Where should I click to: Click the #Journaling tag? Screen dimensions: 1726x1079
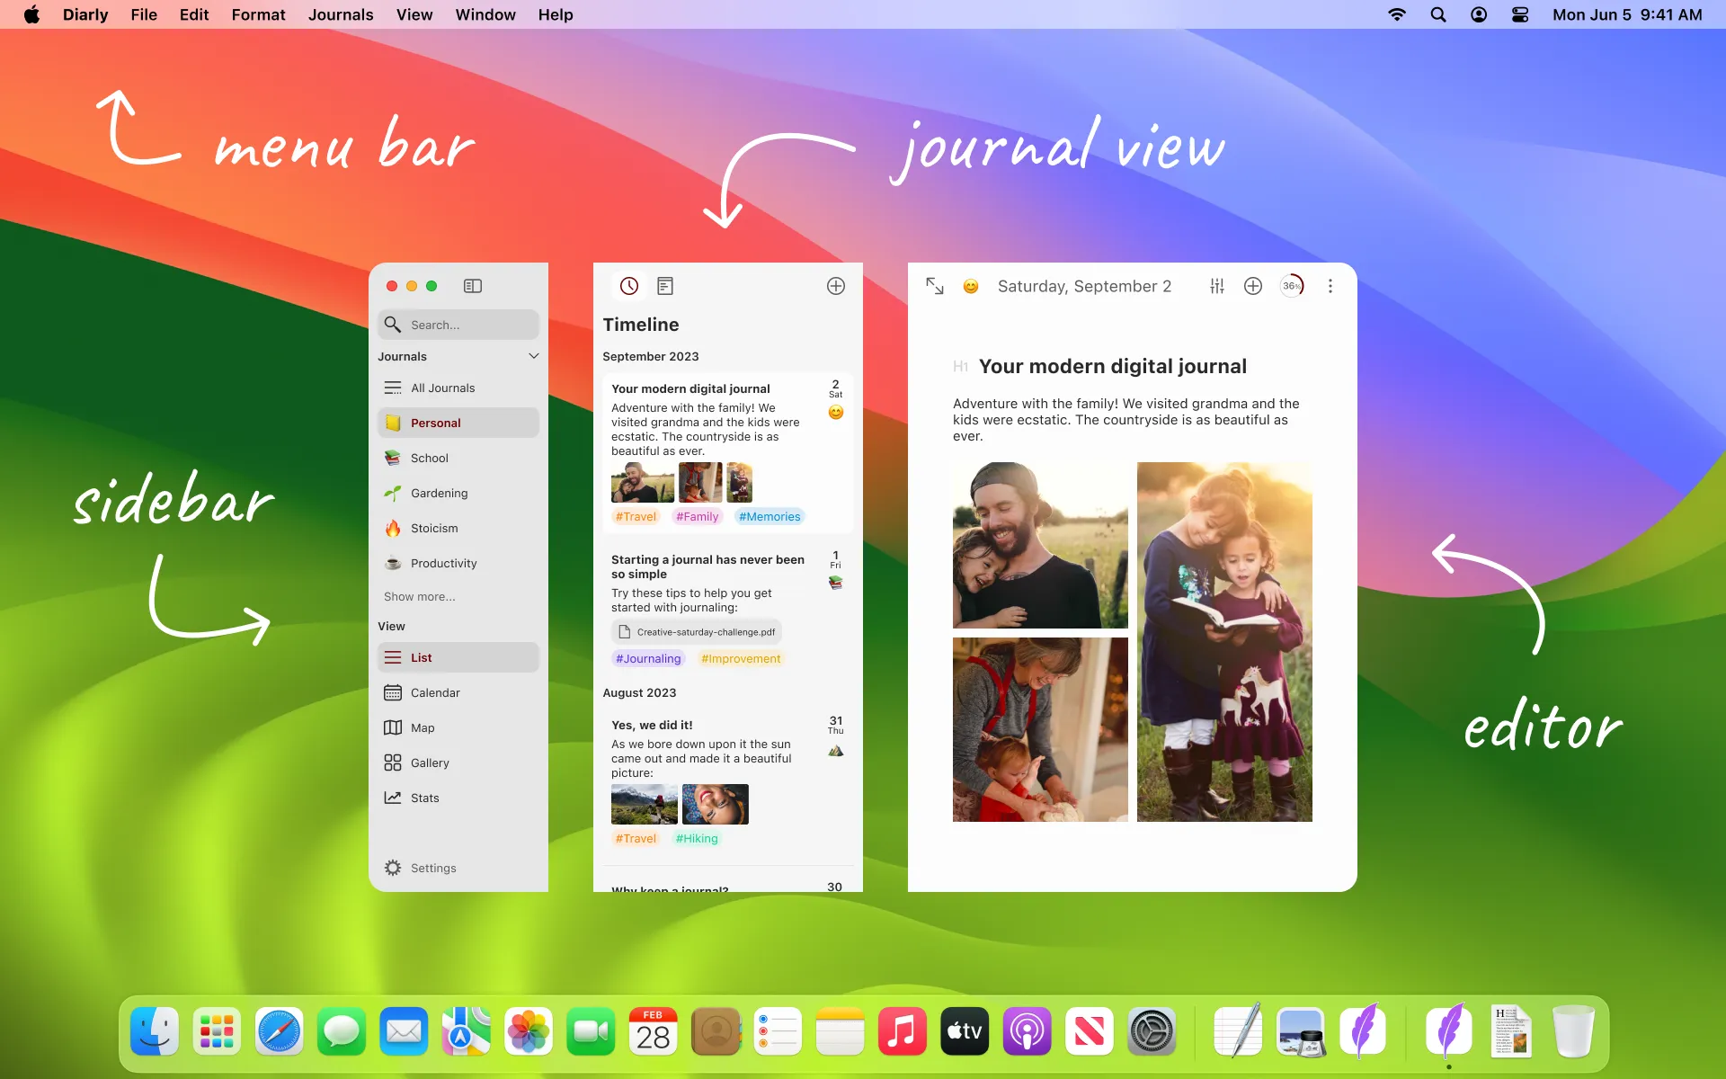[x=648, y=658]
